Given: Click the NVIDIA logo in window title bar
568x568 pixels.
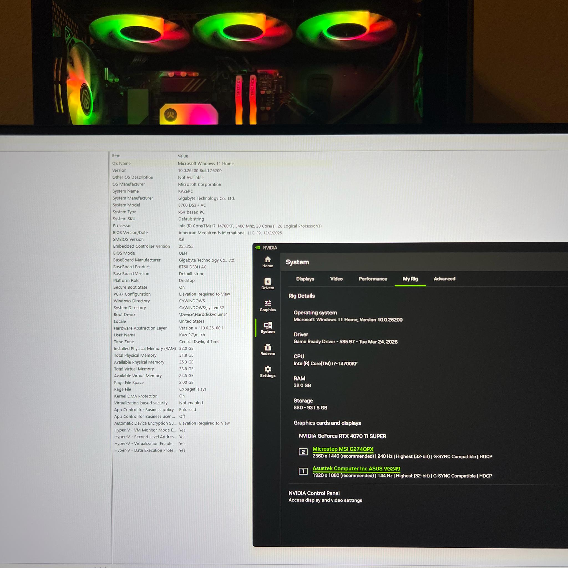Looking at the screenshot, I should tap(258, 248).
